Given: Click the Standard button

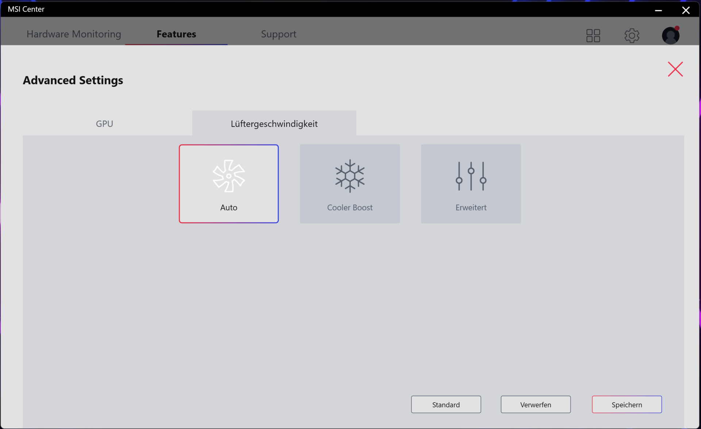Looking at the screenshot, I should (446, 405).
